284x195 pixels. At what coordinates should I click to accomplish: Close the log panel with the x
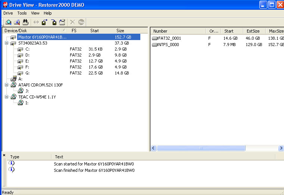(4, 155)
